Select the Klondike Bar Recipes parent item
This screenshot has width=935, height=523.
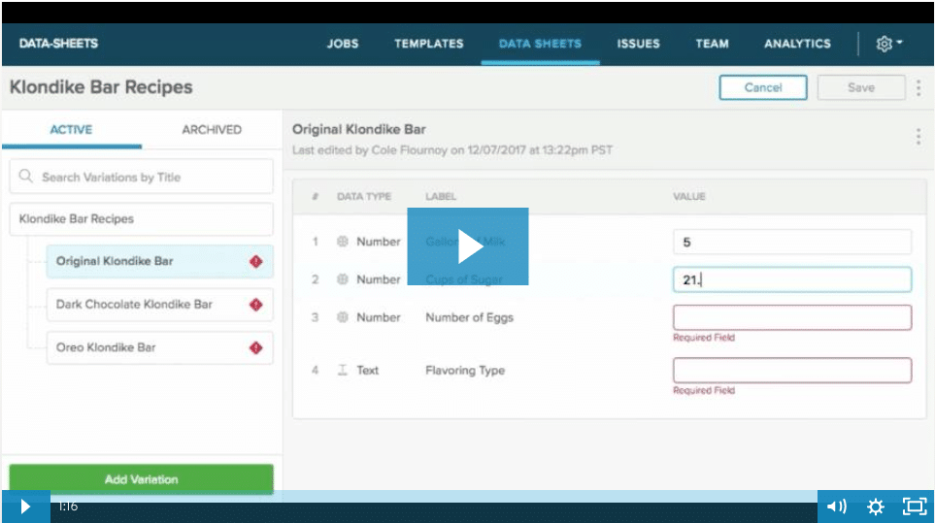(x=142, y=218)
